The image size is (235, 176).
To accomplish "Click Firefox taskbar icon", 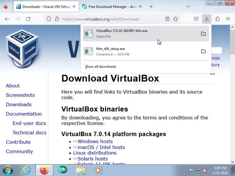I will pyautogui.click(x=44, y=170).
